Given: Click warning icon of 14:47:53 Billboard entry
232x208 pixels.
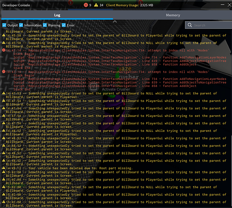Looking at the screenshot, I should click(x=4, y=93).
